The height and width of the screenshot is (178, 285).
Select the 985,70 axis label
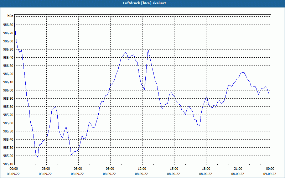pyautogui.click(x=8, y=115)
